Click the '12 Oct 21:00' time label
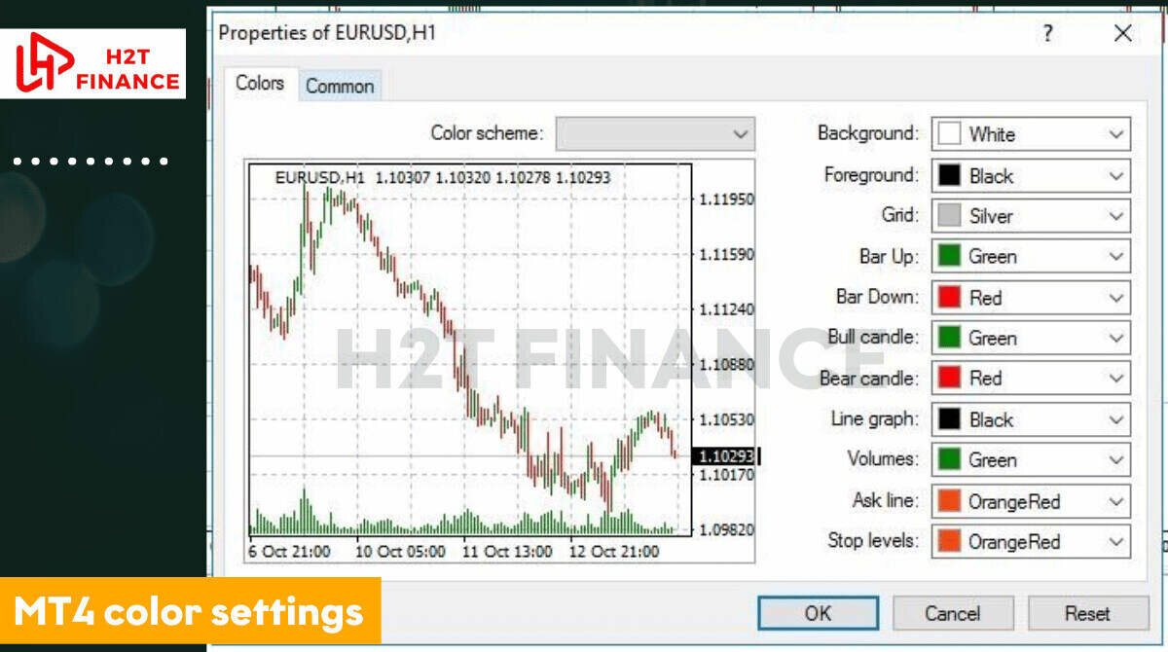This screenshot has height=652, width=1168. 614,552
